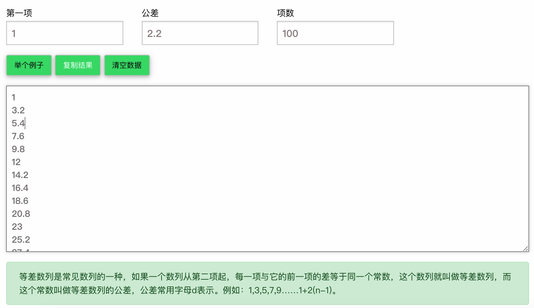Screen dimensions: 534x308
Task: Click the number 12 in the results
Action: 16,162
